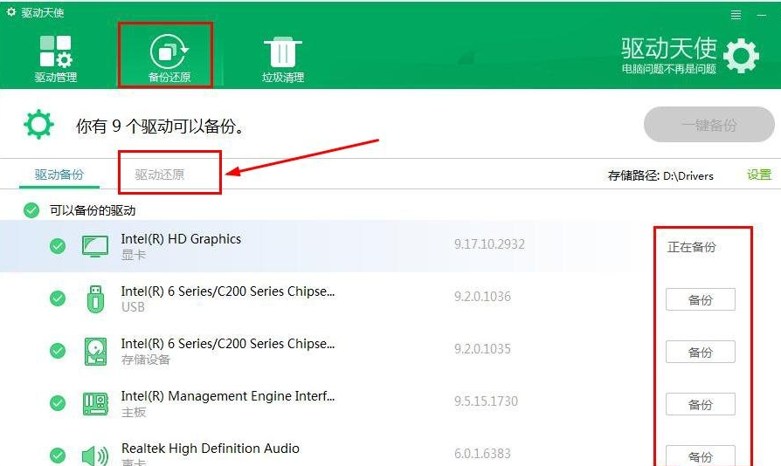The image size is (781, 466).
Task: Click 备份 for Management Engine Interface driver
Action: [x=701, y=404]
